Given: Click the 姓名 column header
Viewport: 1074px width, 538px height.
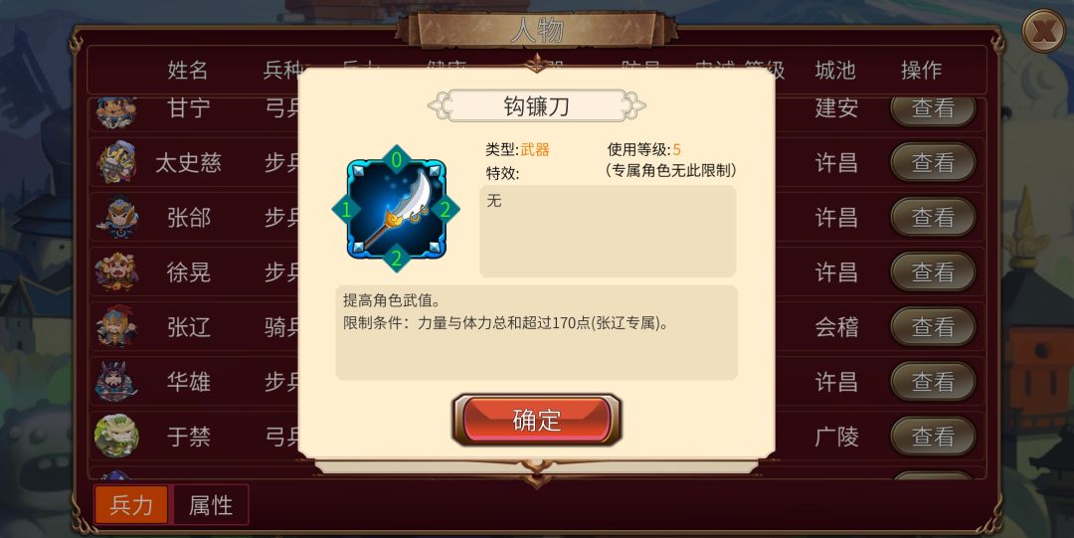Looking at the screenshot, I should click(188, 70).
